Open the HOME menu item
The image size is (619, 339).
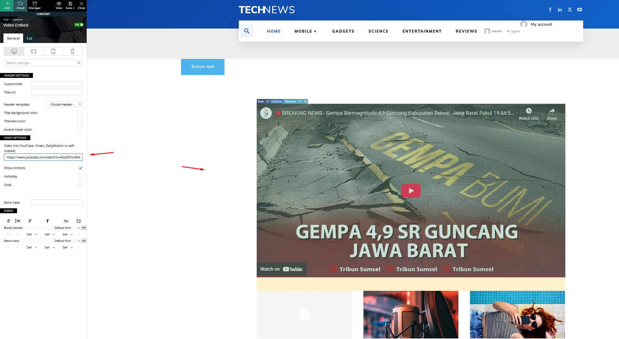coord(274,31)
